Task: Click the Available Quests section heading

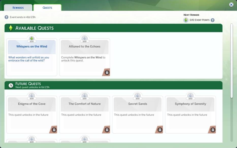Action: coord(35,28)
